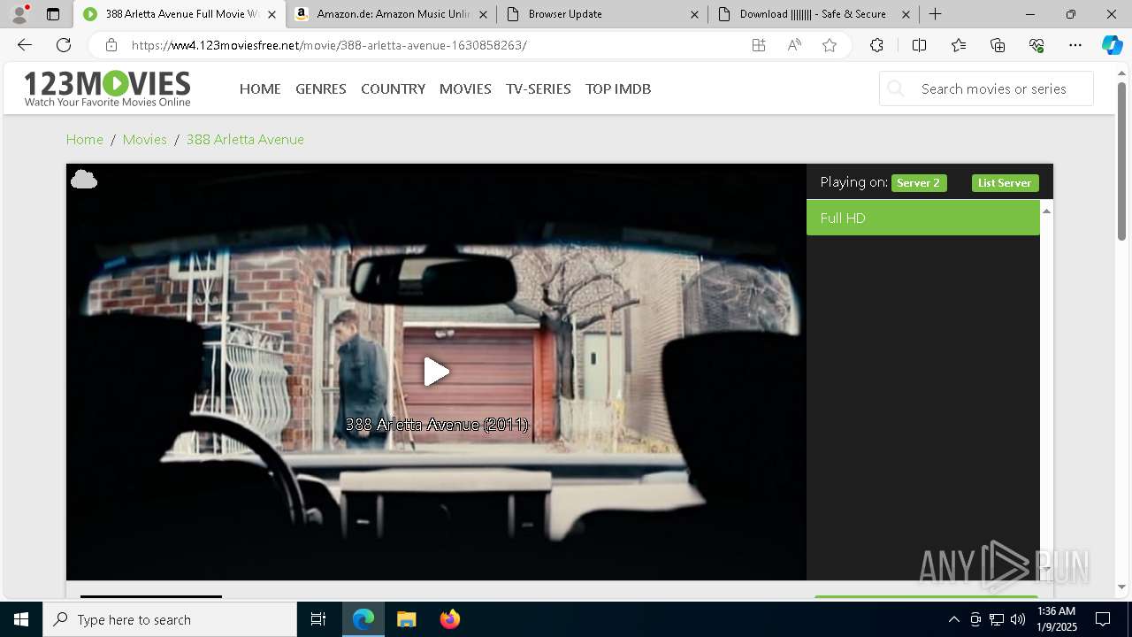The height and width of the screenshot is (637, 1132).
Task: Open the browser profile icon
Action: tap(19, 14)
